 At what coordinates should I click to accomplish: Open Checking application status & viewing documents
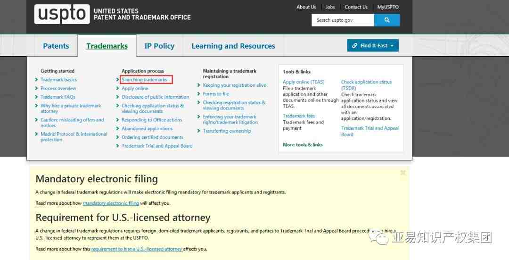click(153, 109)
